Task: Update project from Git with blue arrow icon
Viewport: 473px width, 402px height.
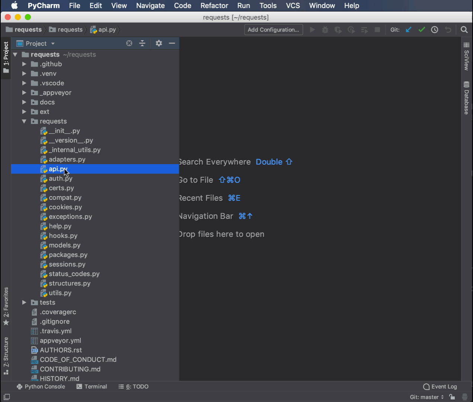Action: pyautogui.click(x=408, y=29)
